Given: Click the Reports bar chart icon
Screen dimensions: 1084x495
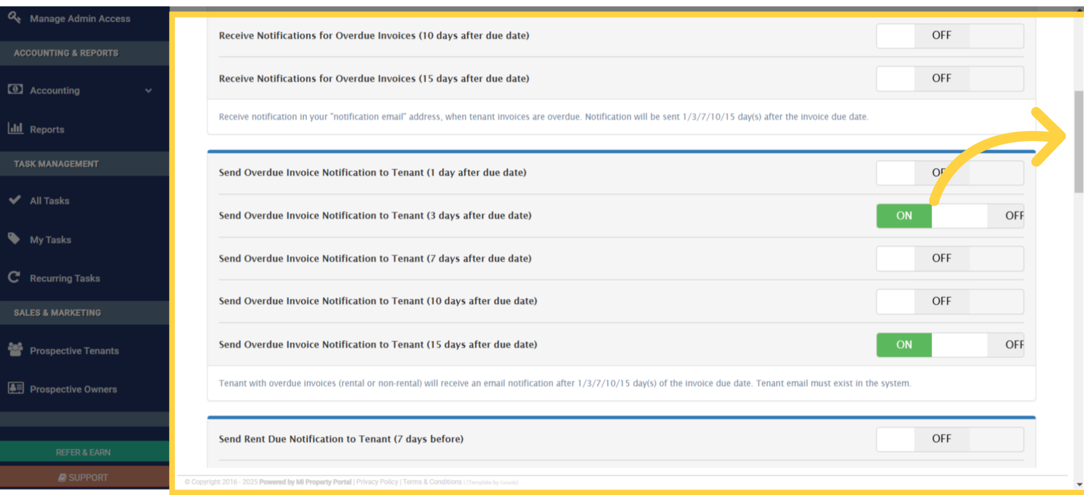Looking at the screenshot, I should click(15, 129).
